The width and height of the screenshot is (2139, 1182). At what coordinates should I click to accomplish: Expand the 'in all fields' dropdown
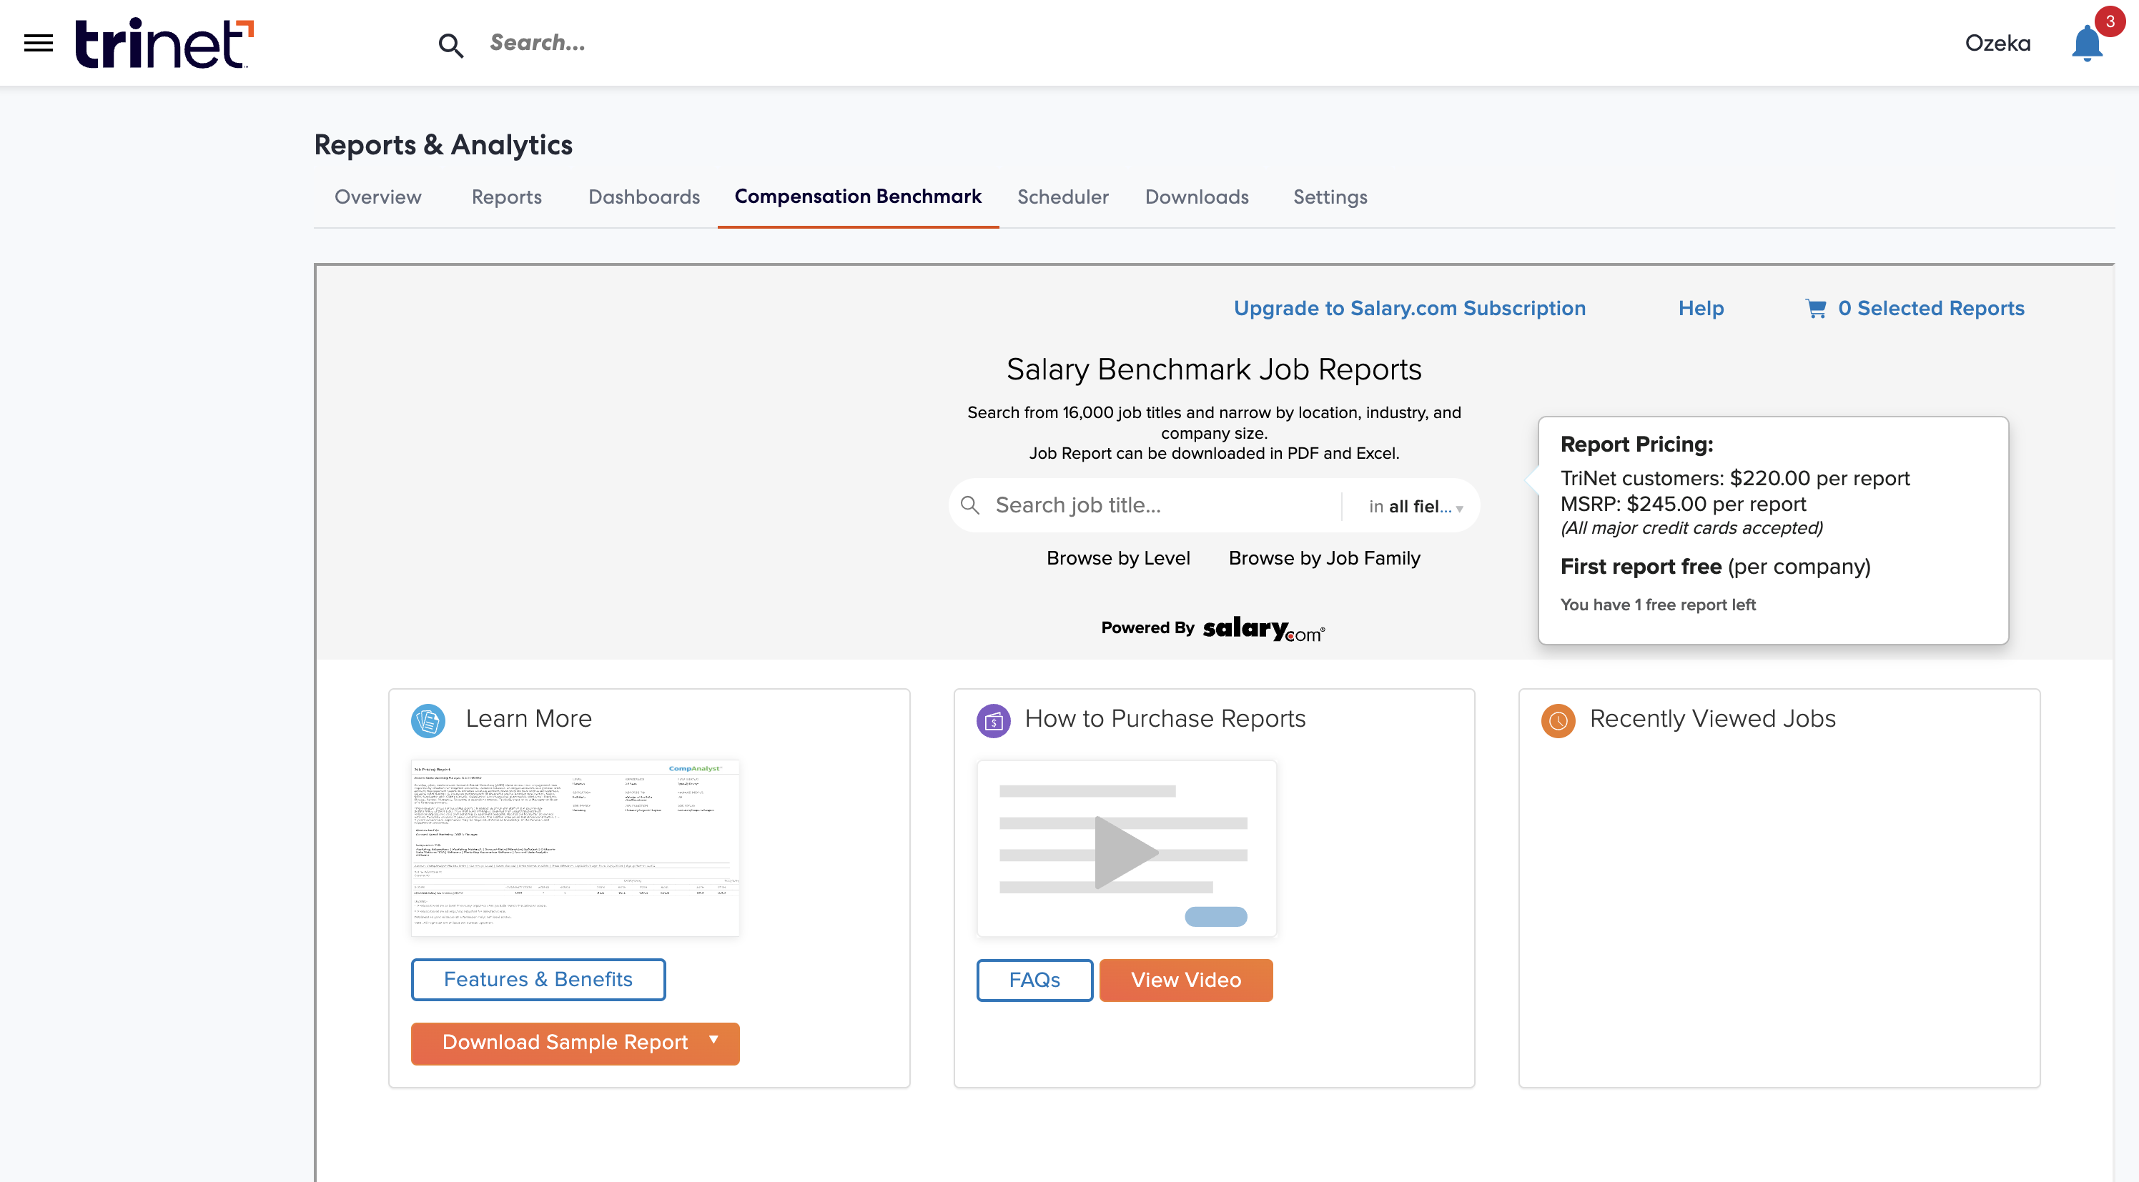pos(1416,507)
